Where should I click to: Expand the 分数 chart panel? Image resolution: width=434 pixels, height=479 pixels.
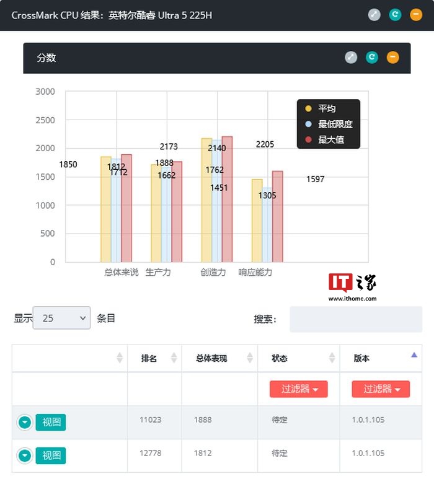click(351, 58)
